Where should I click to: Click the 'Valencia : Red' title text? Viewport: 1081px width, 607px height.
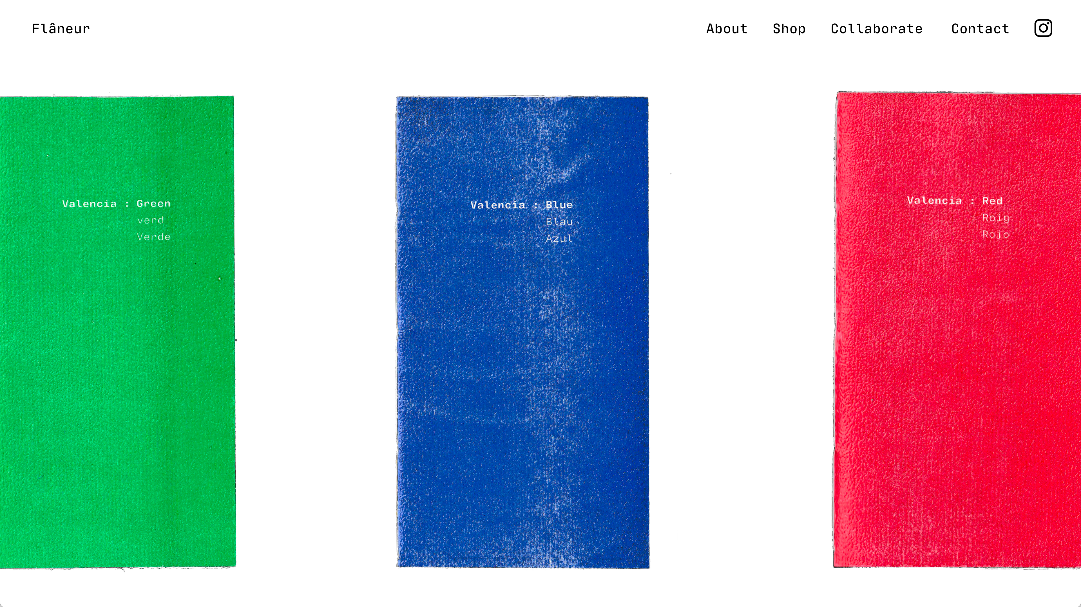point(955,201)
